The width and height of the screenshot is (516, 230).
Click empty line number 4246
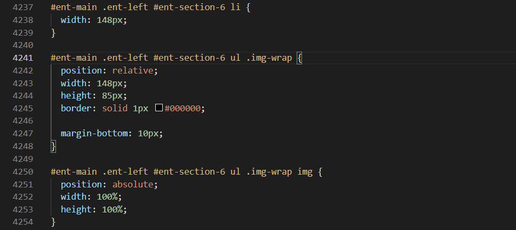(23, 121)
